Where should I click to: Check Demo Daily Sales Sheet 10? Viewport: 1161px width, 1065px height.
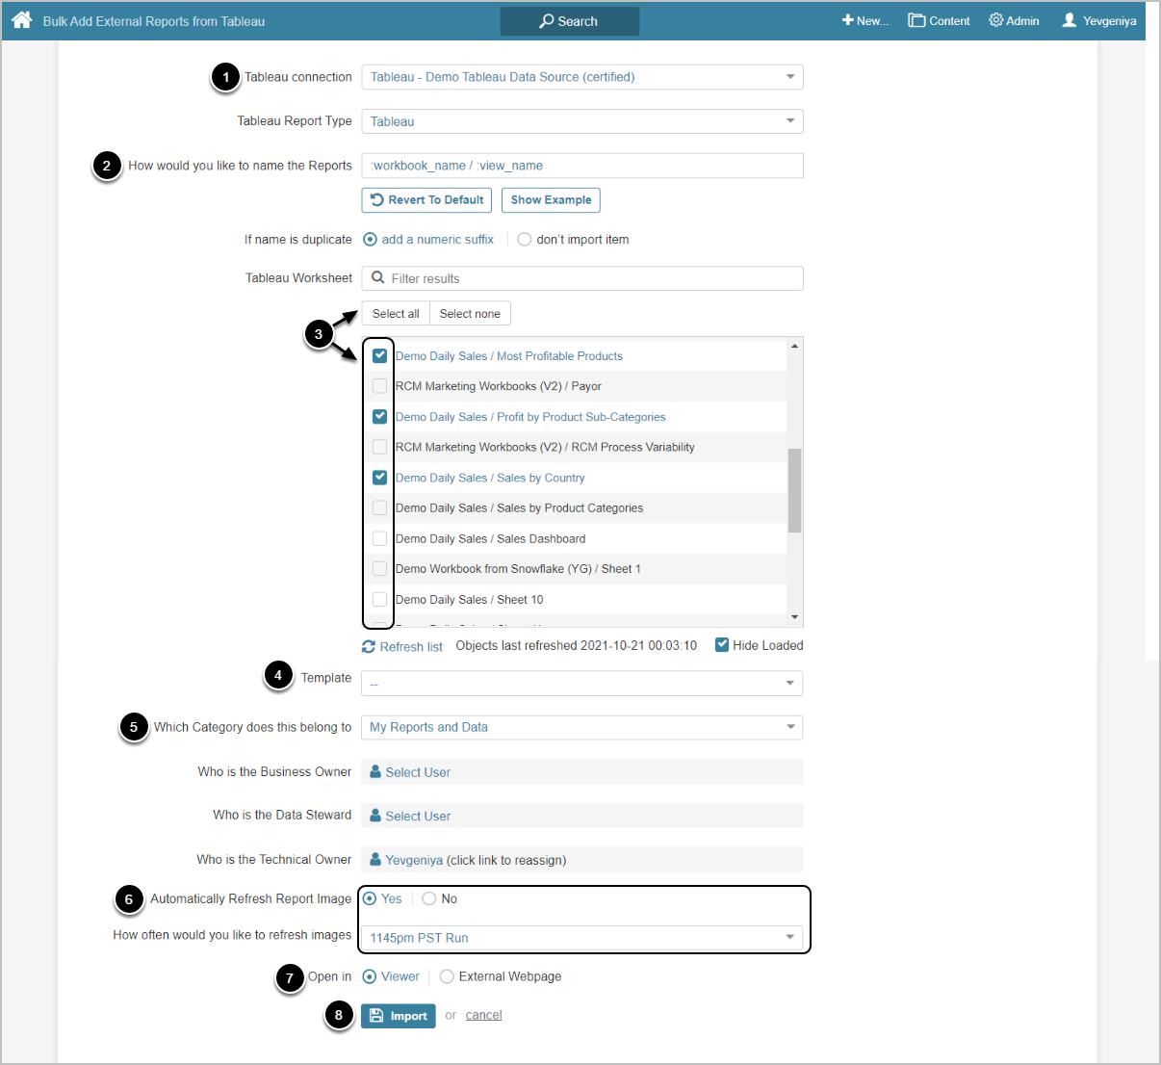pyautogui.click(x=379, y=599)
